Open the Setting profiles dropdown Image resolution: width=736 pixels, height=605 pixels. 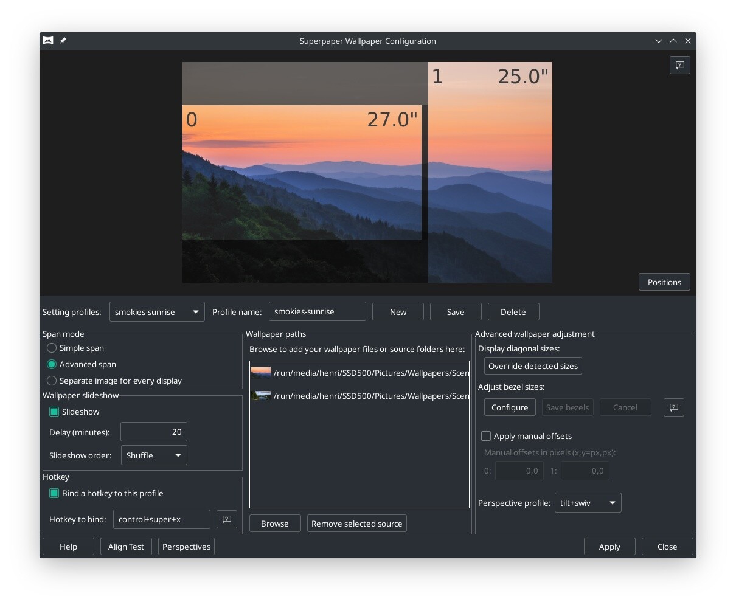(156, 311)
